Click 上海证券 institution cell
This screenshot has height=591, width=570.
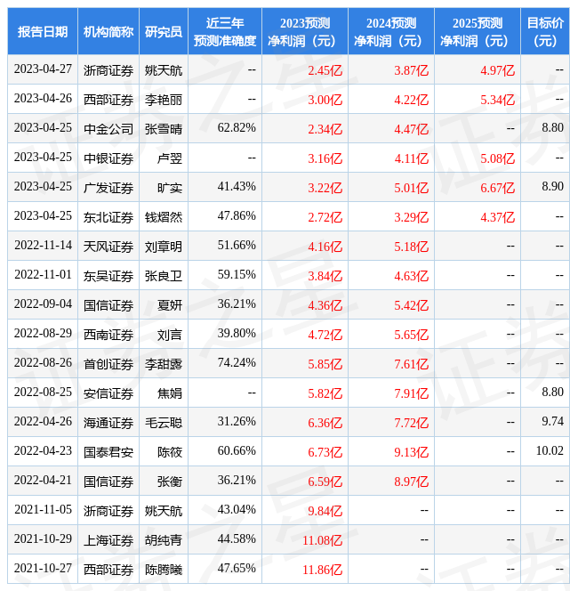(x=108, y=540)
